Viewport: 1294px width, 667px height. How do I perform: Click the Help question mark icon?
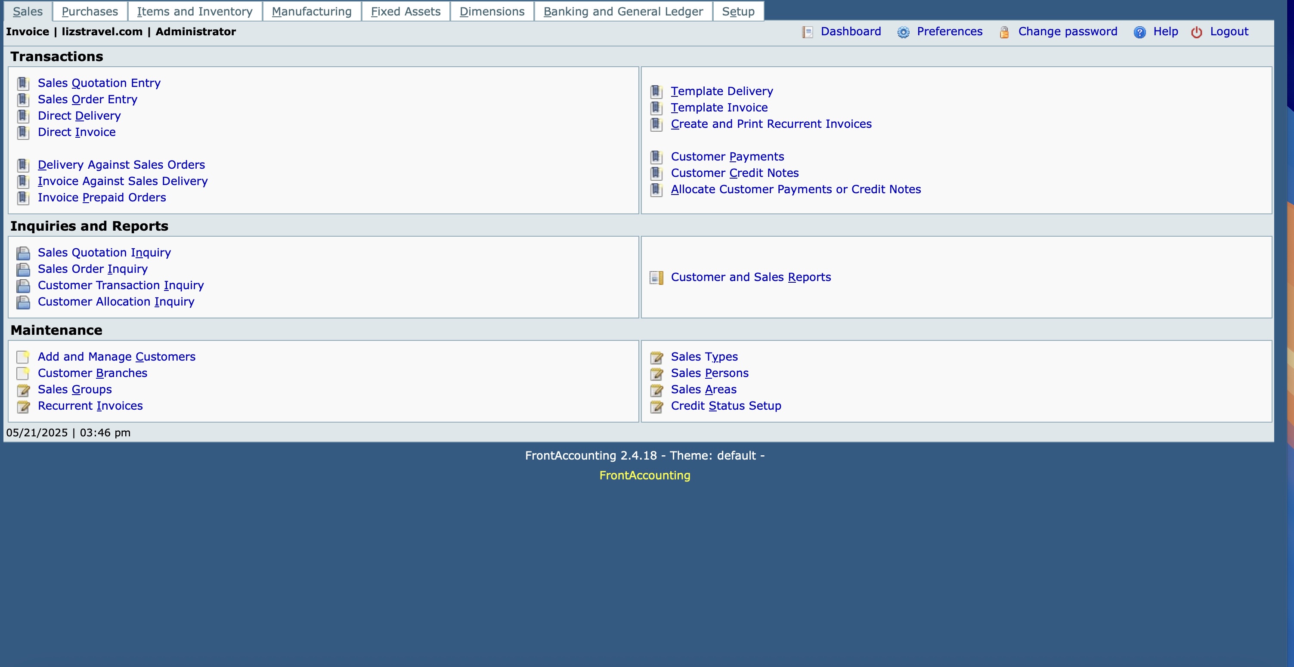click(x=1139, y=32)
